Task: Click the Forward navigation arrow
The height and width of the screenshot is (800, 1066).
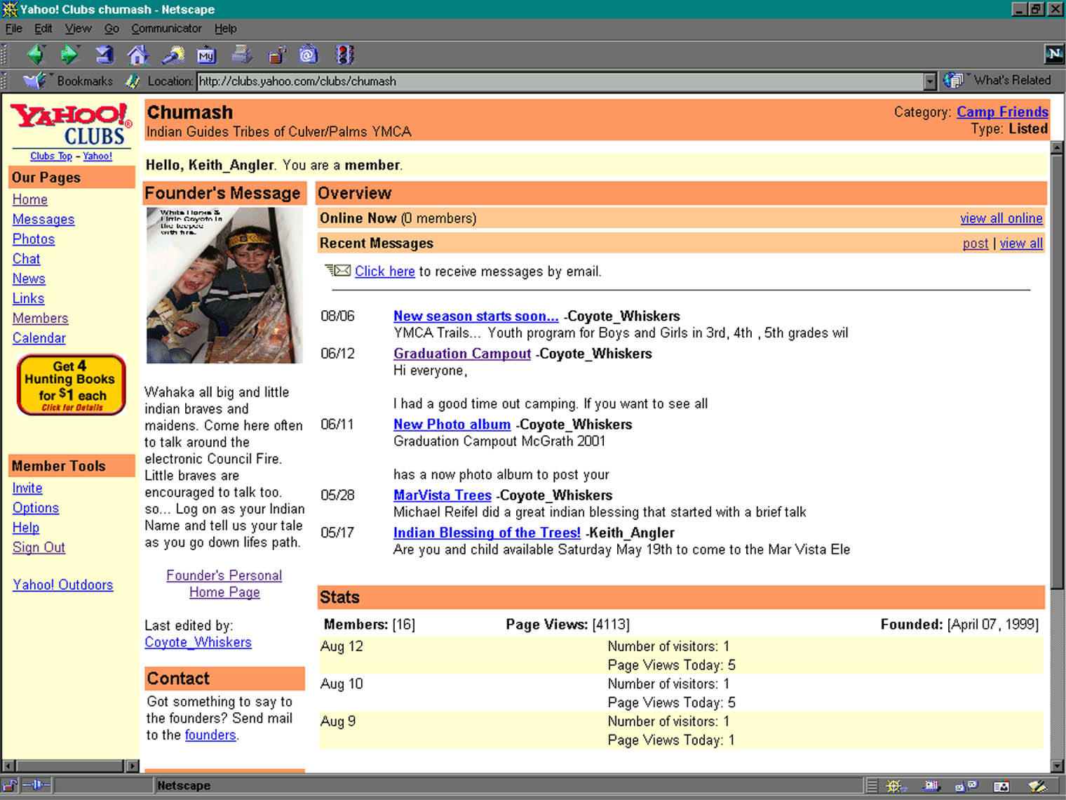Action: 69,55
